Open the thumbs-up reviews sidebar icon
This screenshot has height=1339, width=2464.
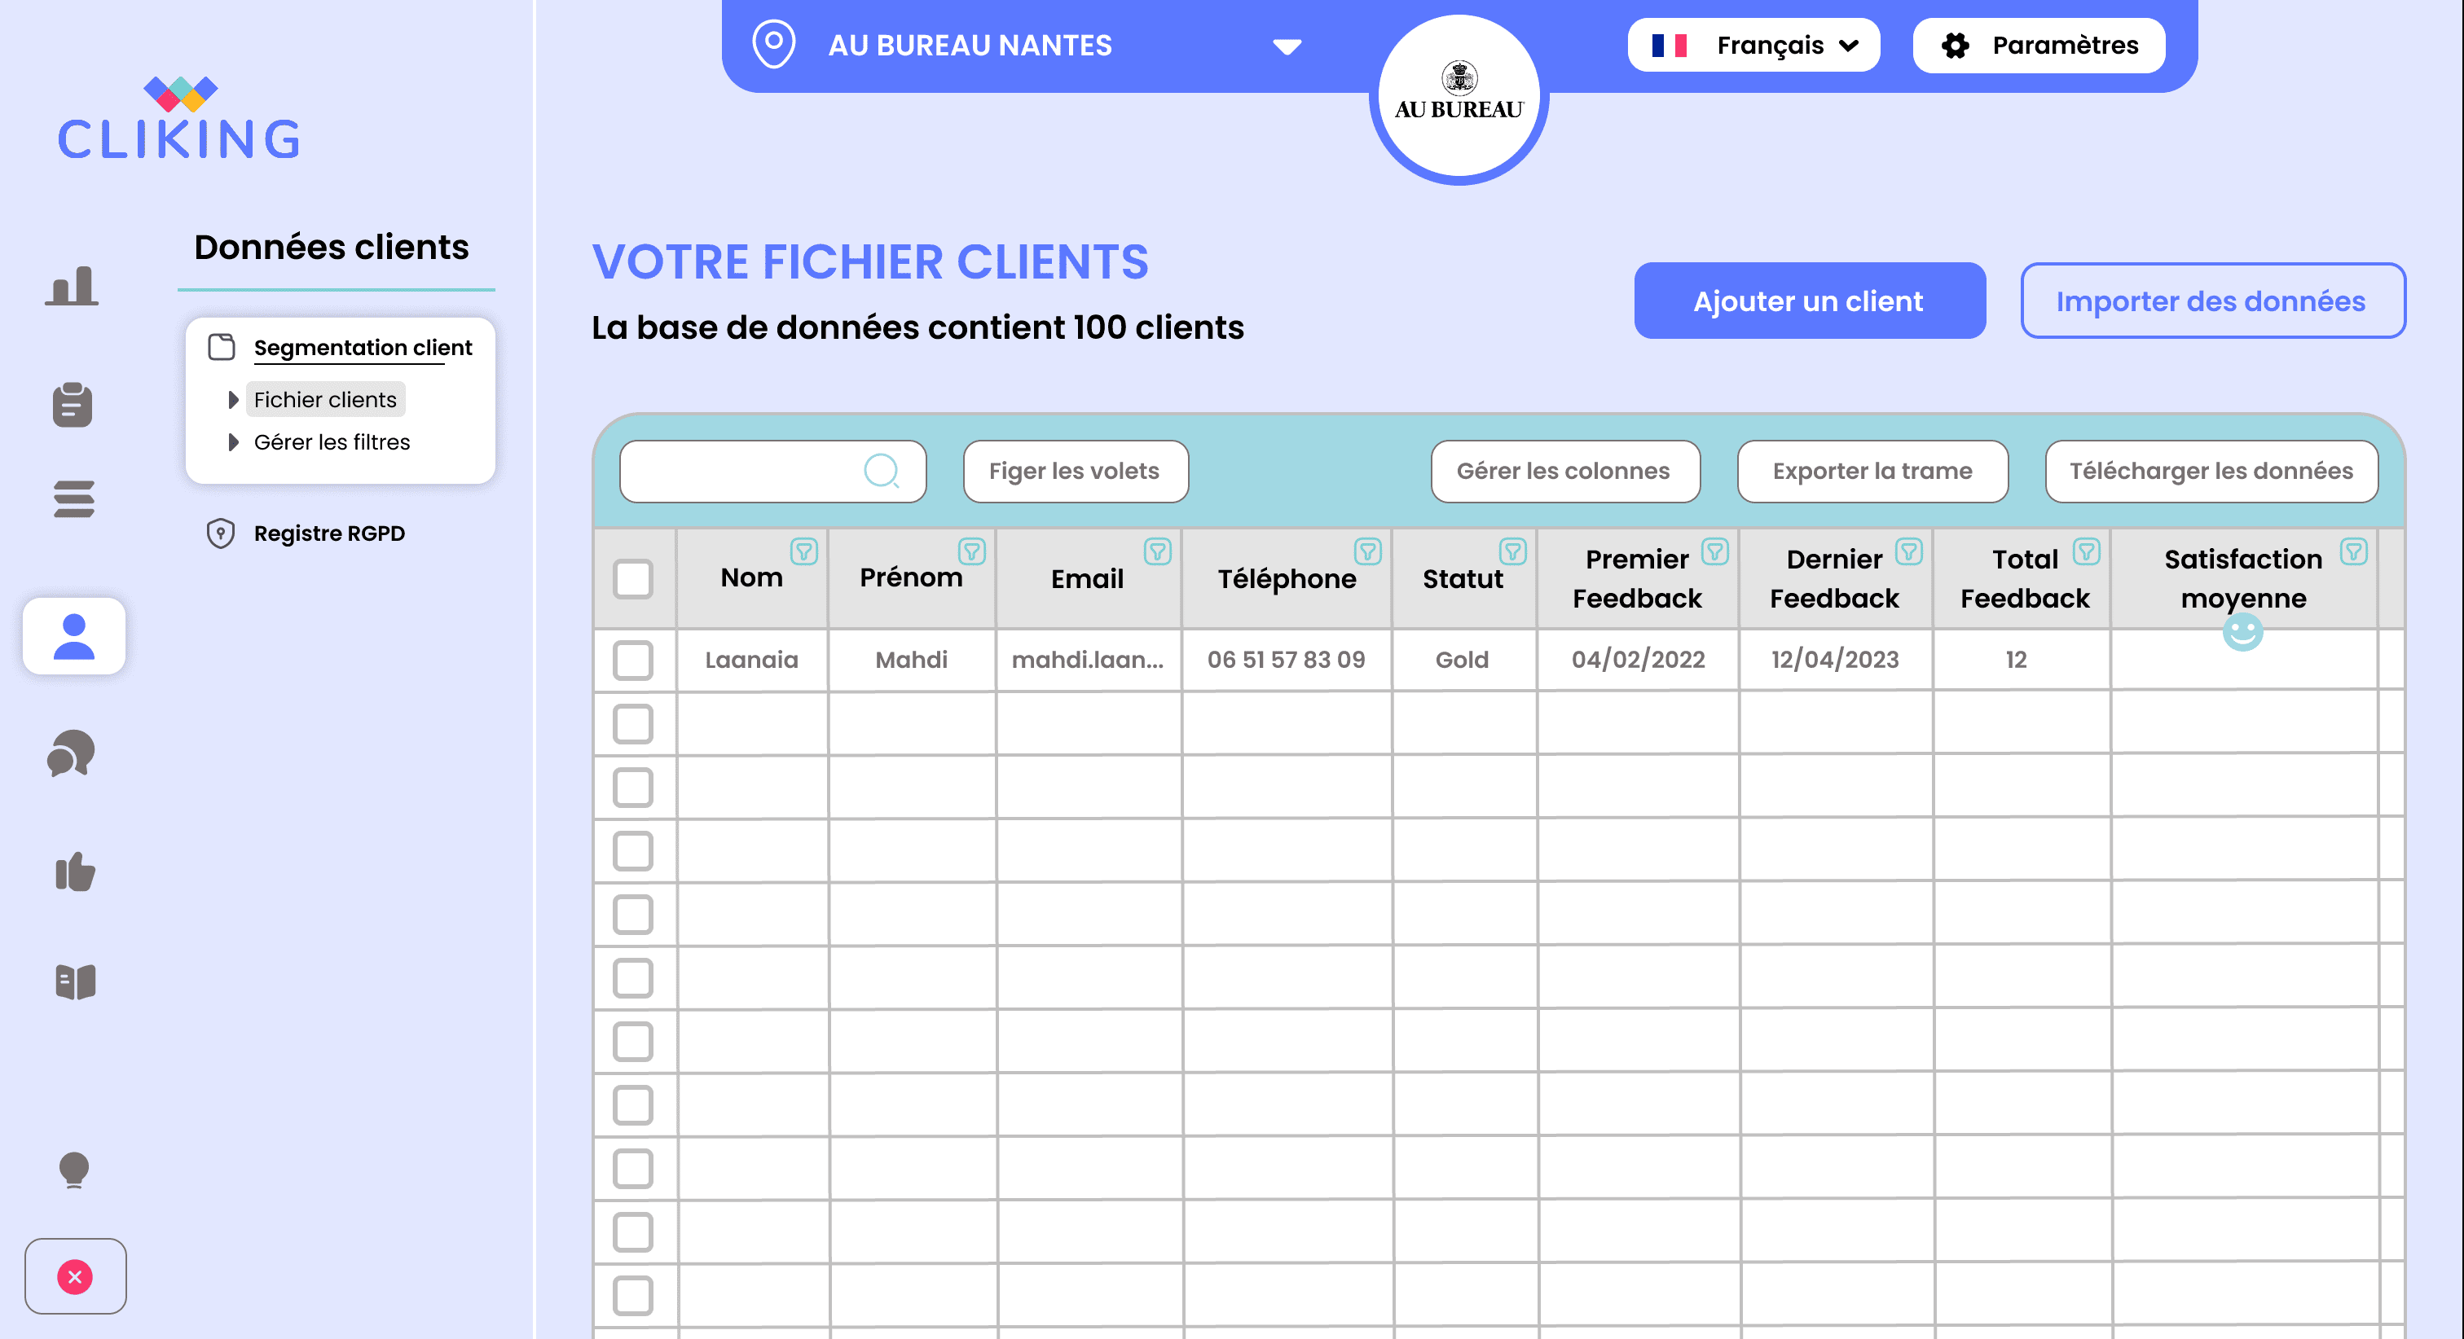coord(75,871)
